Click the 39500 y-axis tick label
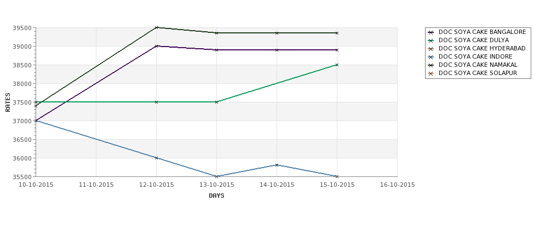 click(23, 28)
